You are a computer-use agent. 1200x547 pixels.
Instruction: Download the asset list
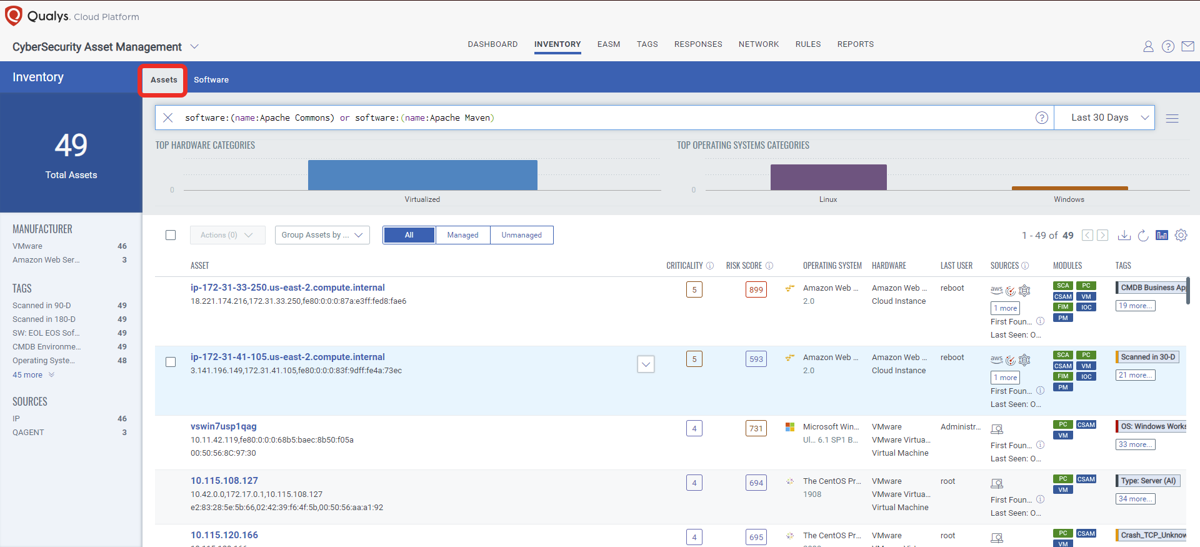(x=1124, y=235)
